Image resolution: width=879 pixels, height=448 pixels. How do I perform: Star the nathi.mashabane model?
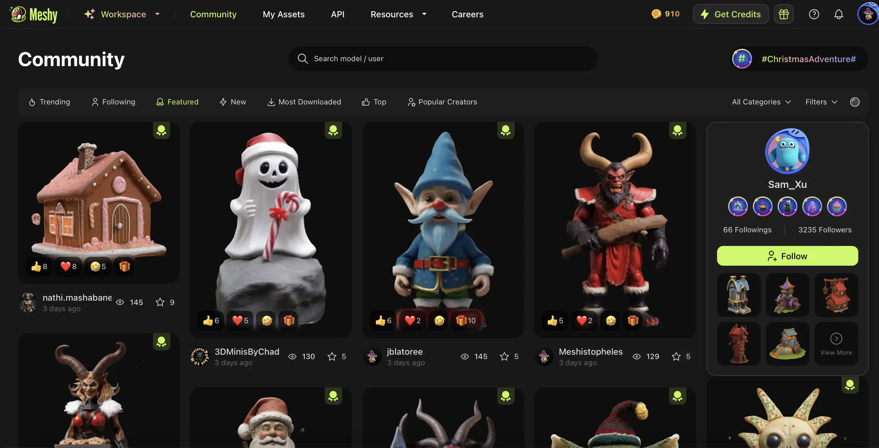coord(160,302)
